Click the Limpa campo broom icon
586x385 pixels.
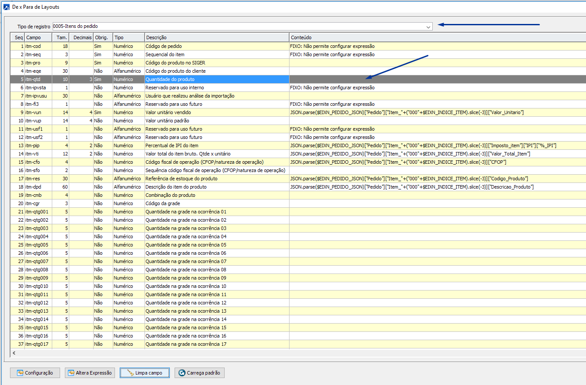click(130, 373)
